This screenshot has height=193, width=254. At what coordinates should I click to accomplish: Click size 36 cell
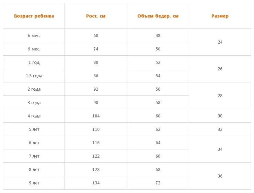point(220,176)
